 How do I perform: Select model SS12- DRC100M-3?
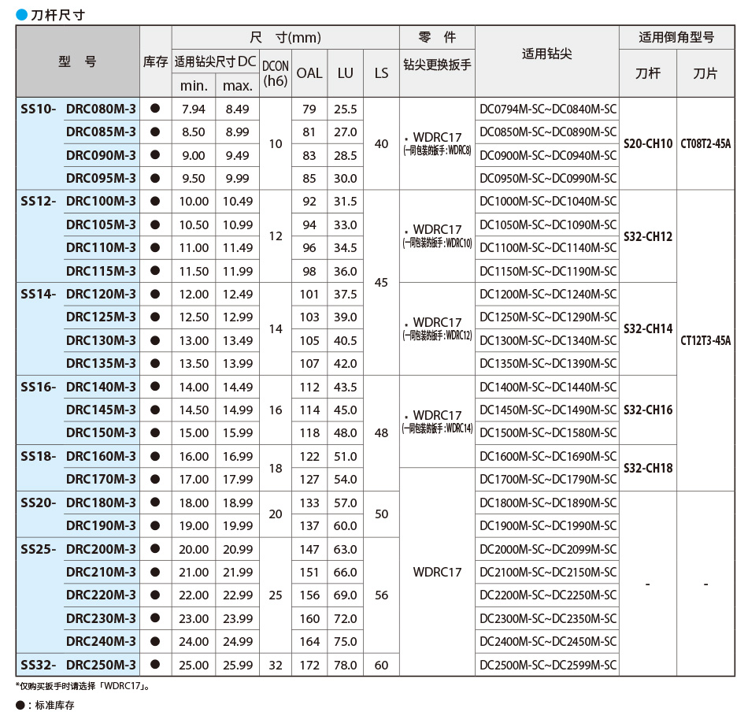point(78,201)
